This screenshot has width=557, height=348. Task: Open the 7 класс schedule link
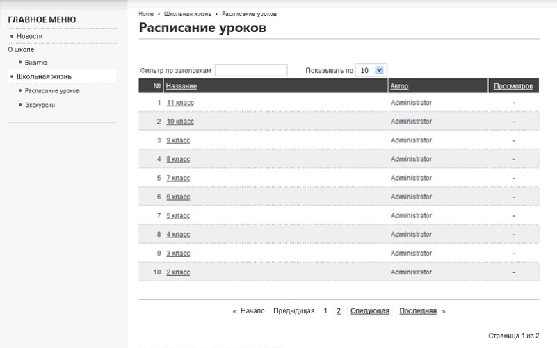coord(178,178)
